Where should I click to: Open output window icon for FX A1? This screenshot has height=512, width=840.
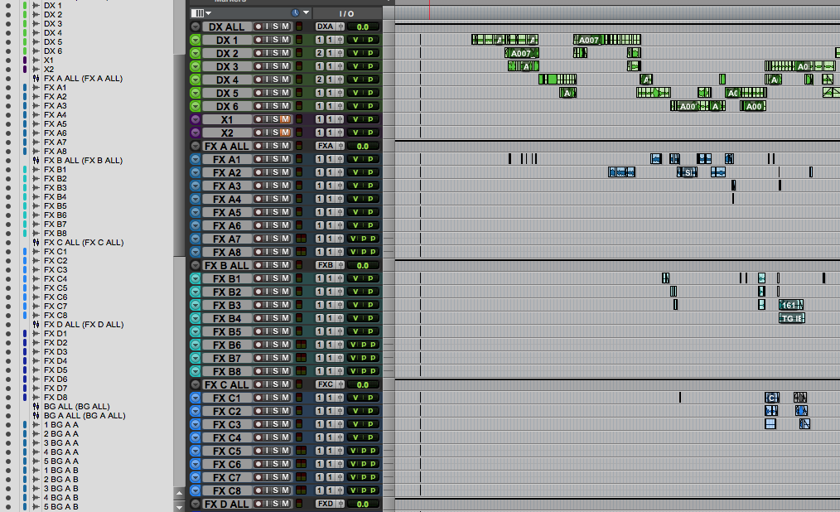(x=340, y=159)
